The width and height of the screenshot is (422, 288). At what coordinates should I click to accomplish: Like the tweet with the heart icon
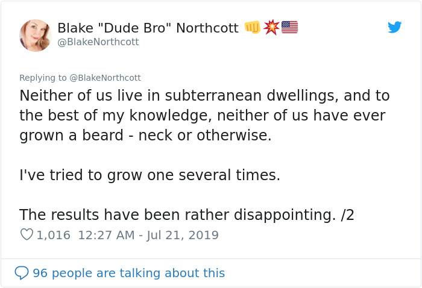click(x=27, y=235)
